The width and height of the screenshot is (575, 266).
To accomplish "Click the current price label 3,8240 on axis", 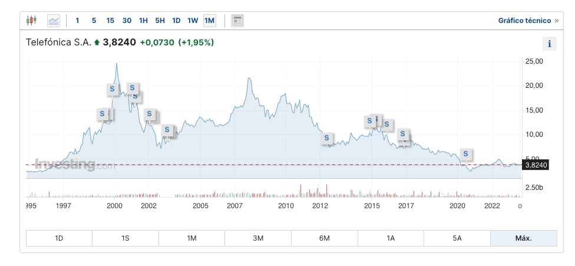I will [x=536, y=165].
